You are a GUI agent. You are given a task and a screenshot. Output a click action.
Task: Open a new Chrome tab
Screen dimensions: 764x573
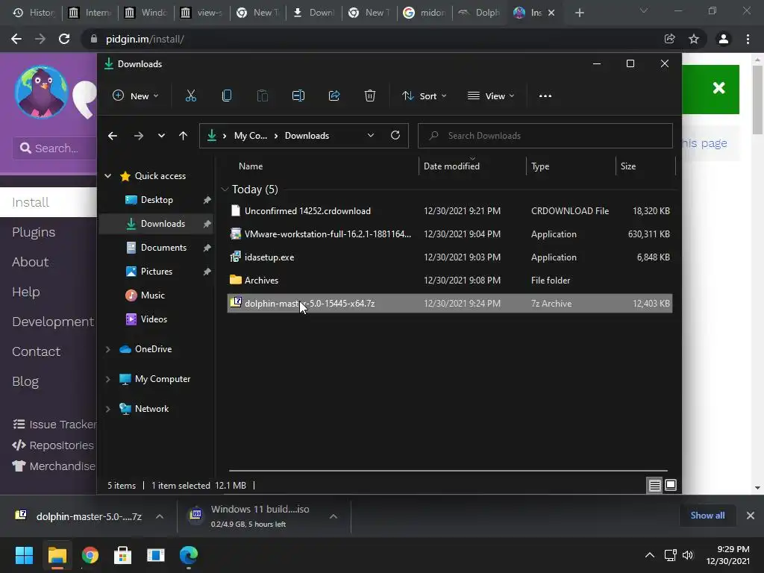579,13
